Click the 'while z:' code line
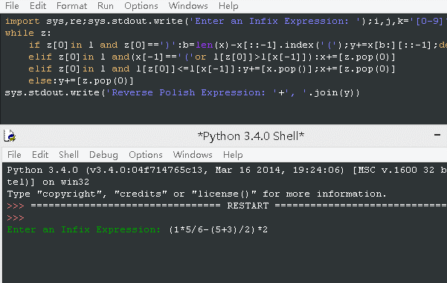Viewport: 447px width, 283px height. [x=28, y=33]
